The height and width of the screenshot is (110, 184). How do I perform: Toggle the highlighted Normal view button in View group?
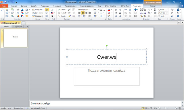(x=47, y=10)
